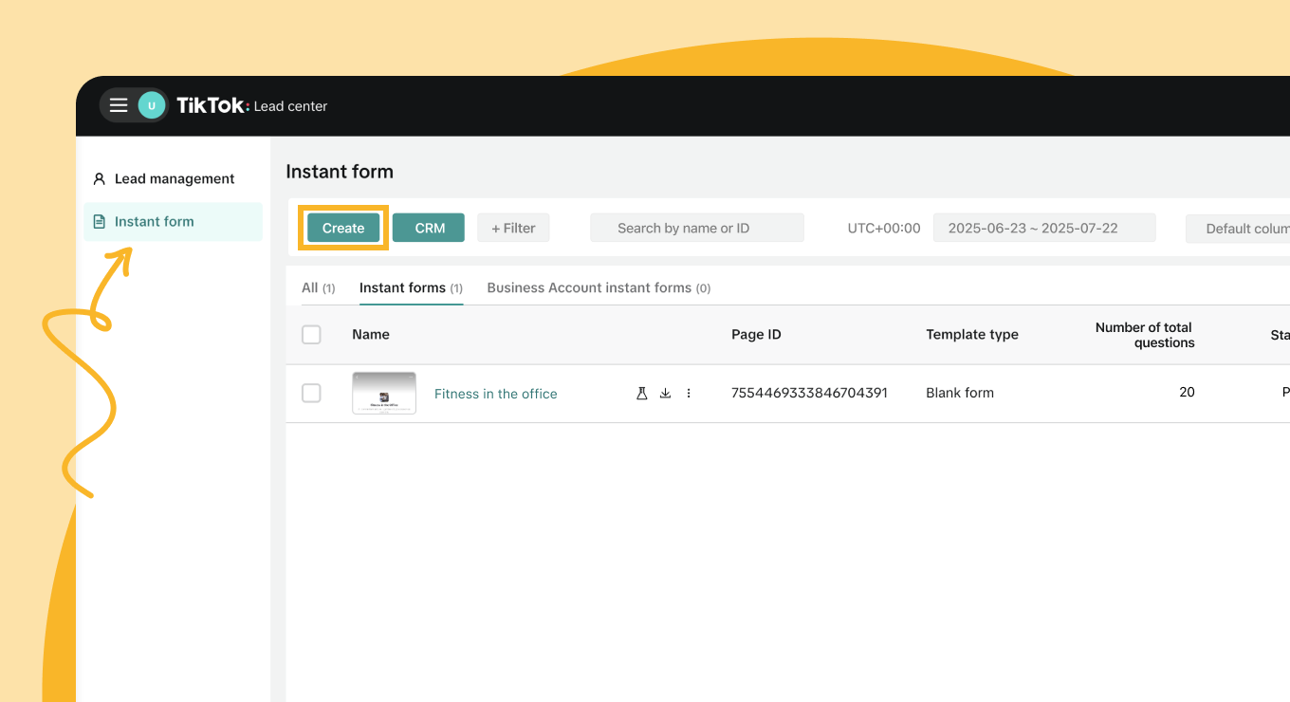1290x702 pixels.
Task: Click the CRM button
Action: coord(429,229)
